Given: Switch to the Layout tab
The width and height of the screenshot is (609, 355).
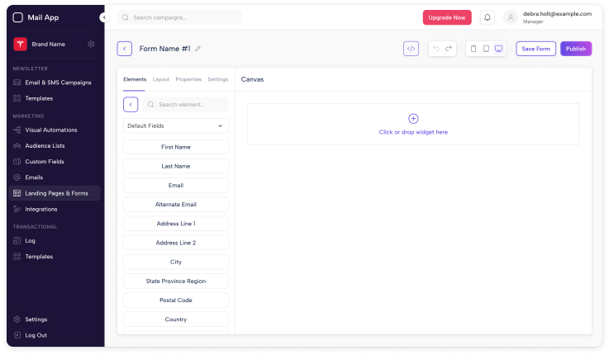Looking at the screenshot, I should click(x=161, y=79).
